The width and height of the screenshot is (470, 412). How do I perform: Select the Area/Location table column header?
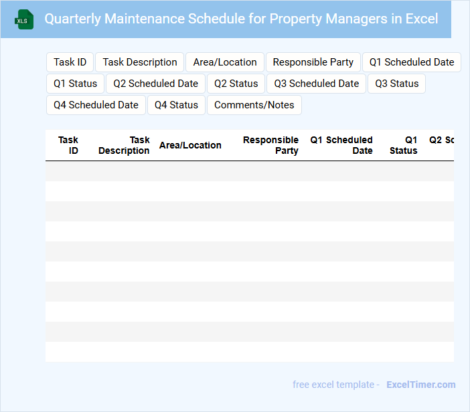tap(190, 145)
